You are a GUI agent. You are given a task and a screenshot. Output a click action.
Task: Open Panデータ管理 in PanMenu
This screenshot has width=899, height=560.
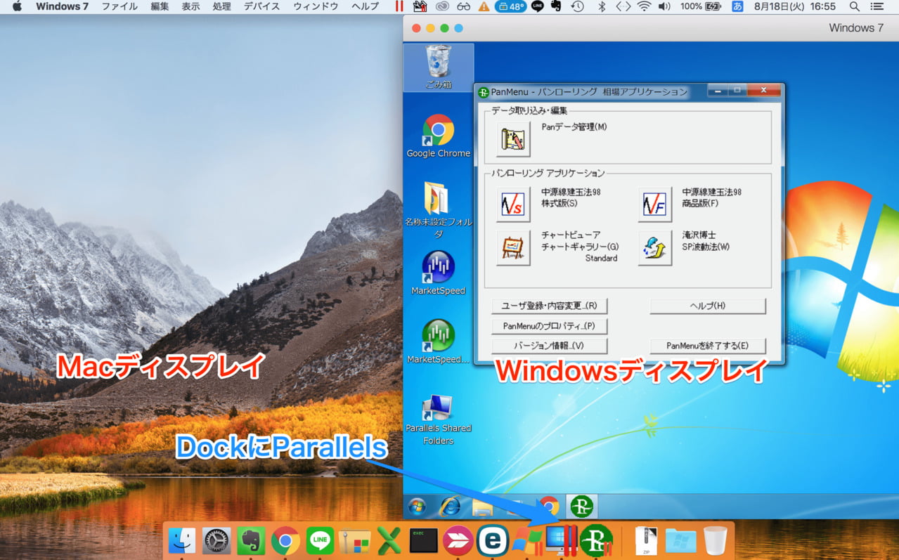tap(512, 138)
